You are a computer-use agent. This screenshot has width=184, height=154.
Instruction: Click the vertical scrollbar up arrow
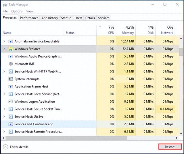(x=181, y=38)
